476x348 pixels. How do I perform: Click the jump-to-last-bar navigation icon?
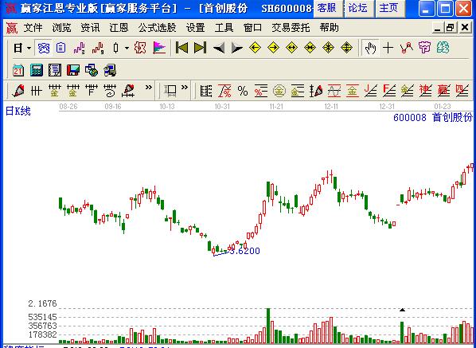[x=200, y=48]
